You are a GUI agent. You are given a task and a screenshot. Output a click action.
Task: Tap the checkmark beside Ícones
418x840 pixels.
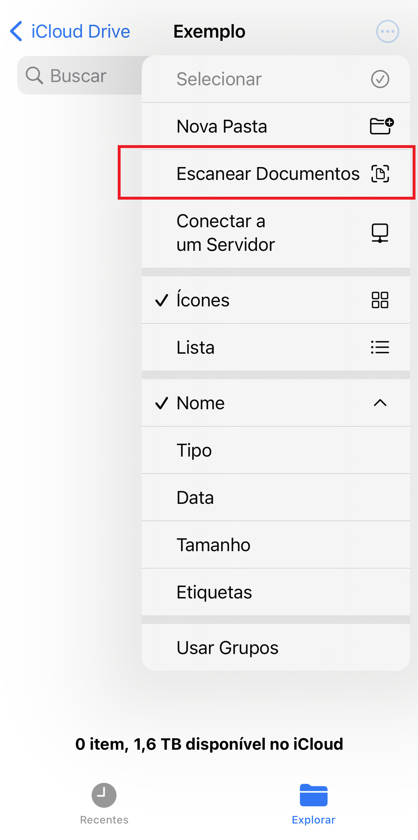pyautogui.click(x=162, y=300)
